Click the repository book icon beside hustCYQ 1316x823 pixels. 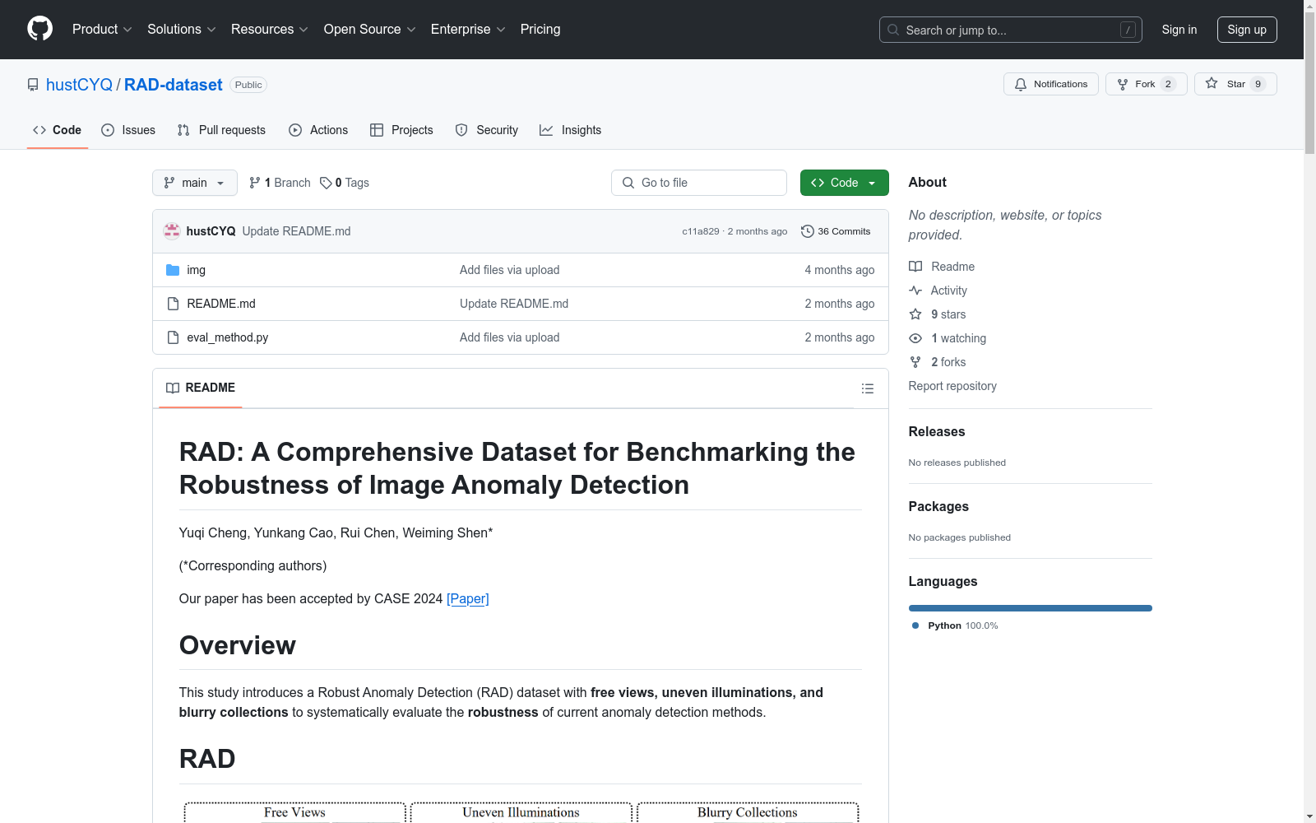coord(33,85)
